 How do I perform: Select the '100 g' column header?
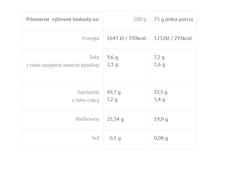pos(140,20)
